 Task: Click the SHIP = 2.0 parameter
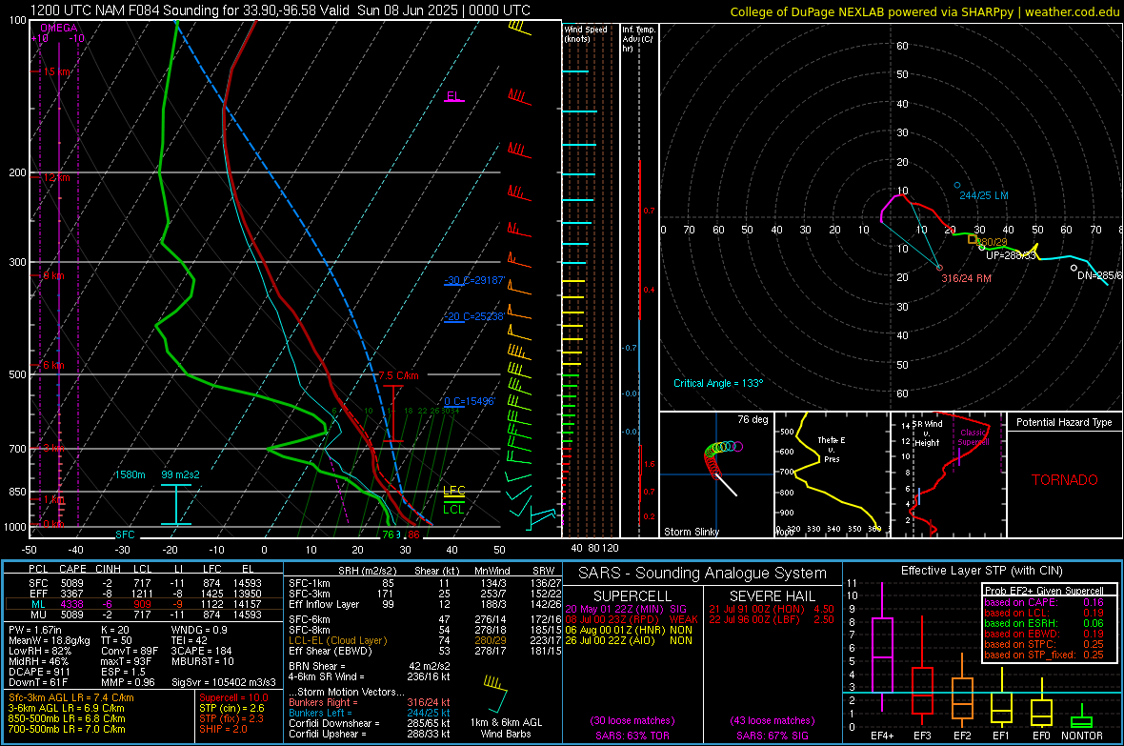coord(223,729)
